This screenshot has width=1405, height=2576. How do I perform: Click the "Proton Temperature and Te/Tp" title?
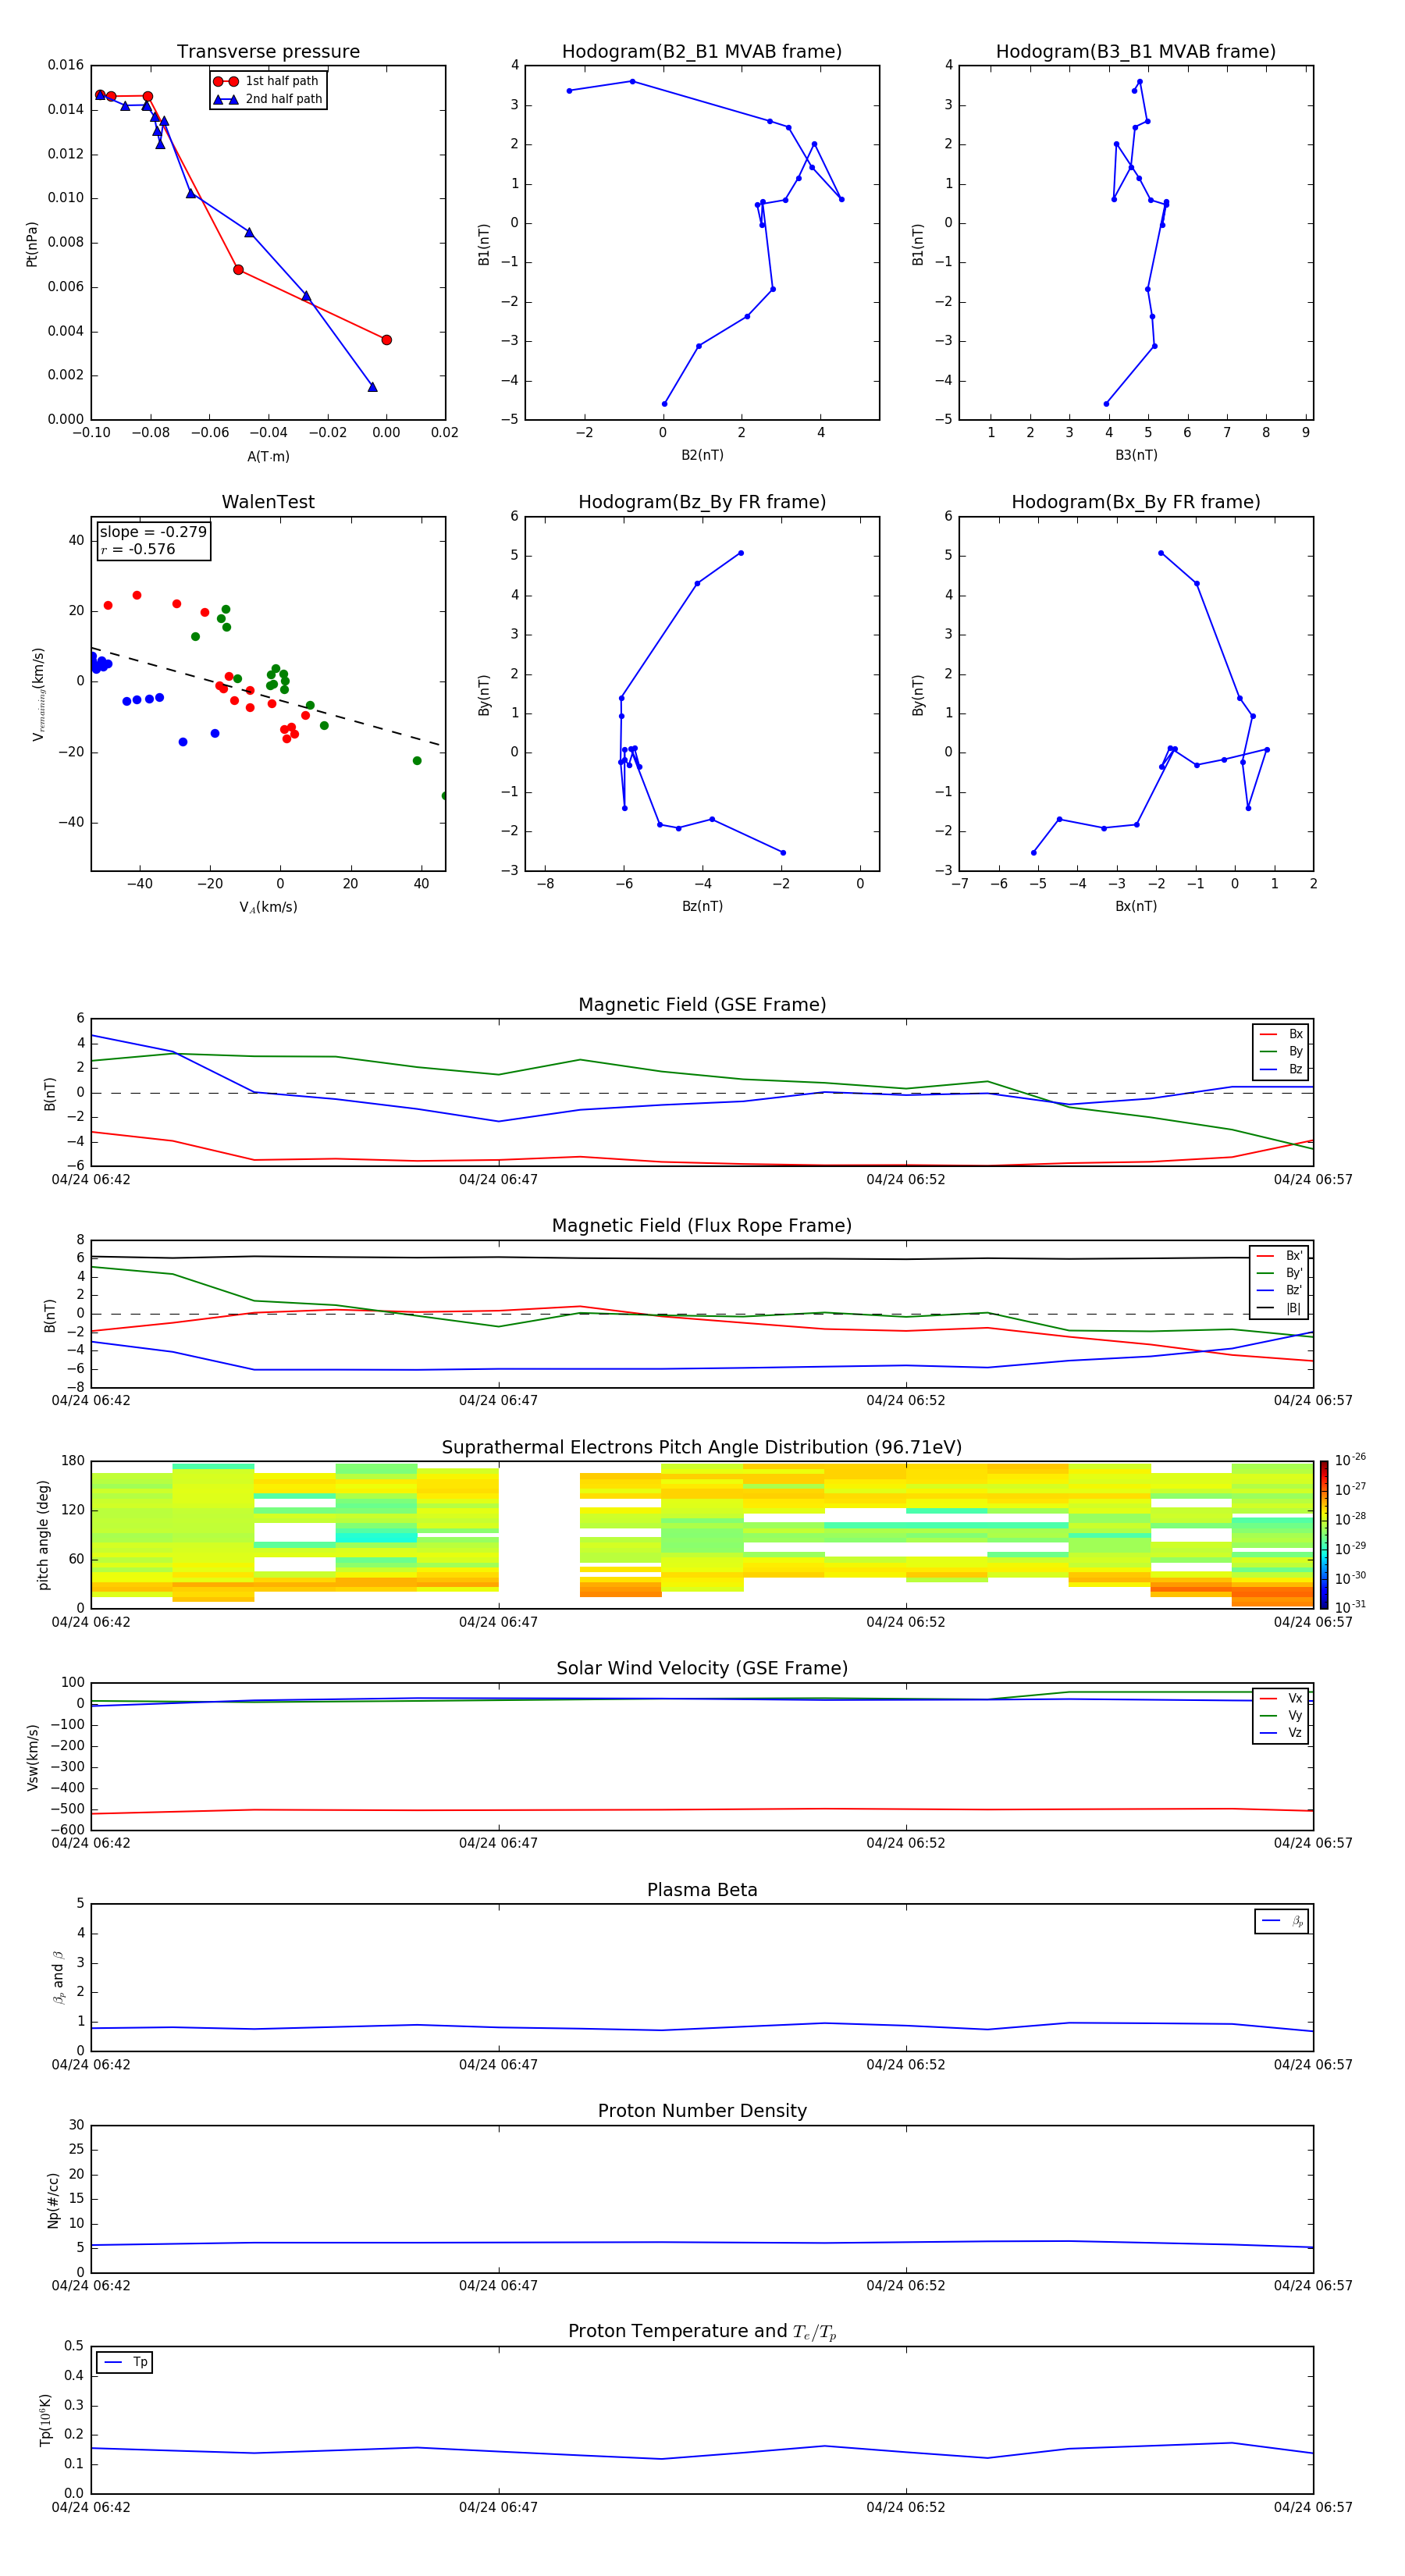point(702,2331)
